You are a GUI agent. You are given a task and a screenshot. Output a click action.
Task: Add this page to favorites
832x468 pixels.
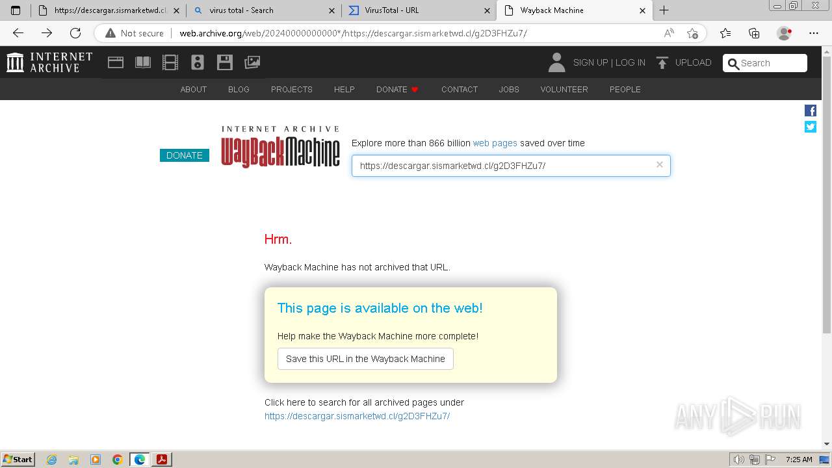[x=692, y=33]
